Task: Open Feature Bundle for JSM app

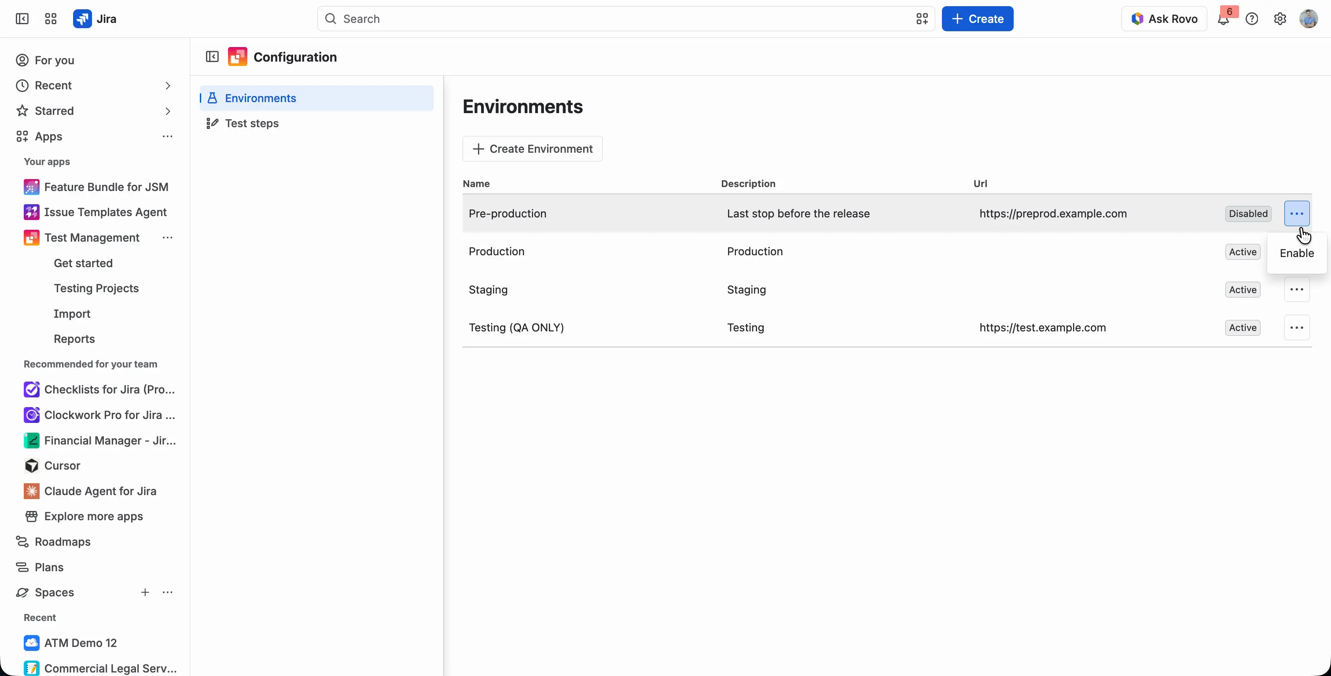Action: [96, 187]
